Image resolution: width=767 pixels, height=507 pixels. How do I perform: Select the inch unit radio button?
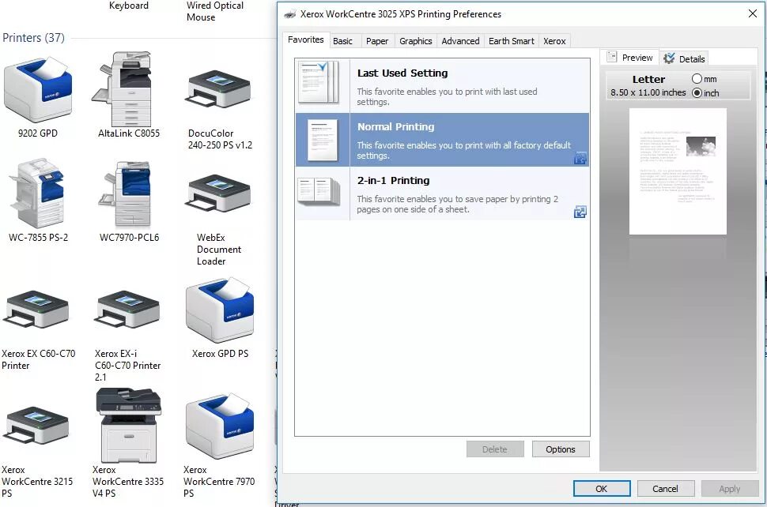pyautogui.click(x=697, y=93)
